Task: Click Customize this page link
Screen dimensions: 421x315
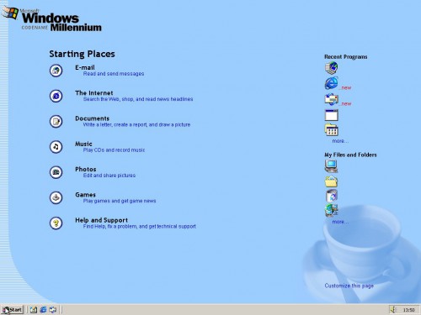Action: (349, 286)
